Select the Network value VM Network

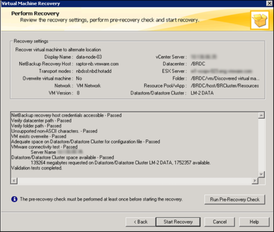click(89, 86)
